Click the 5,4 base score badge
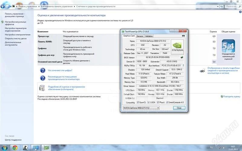The image size is (242, 151). point(228,46)
